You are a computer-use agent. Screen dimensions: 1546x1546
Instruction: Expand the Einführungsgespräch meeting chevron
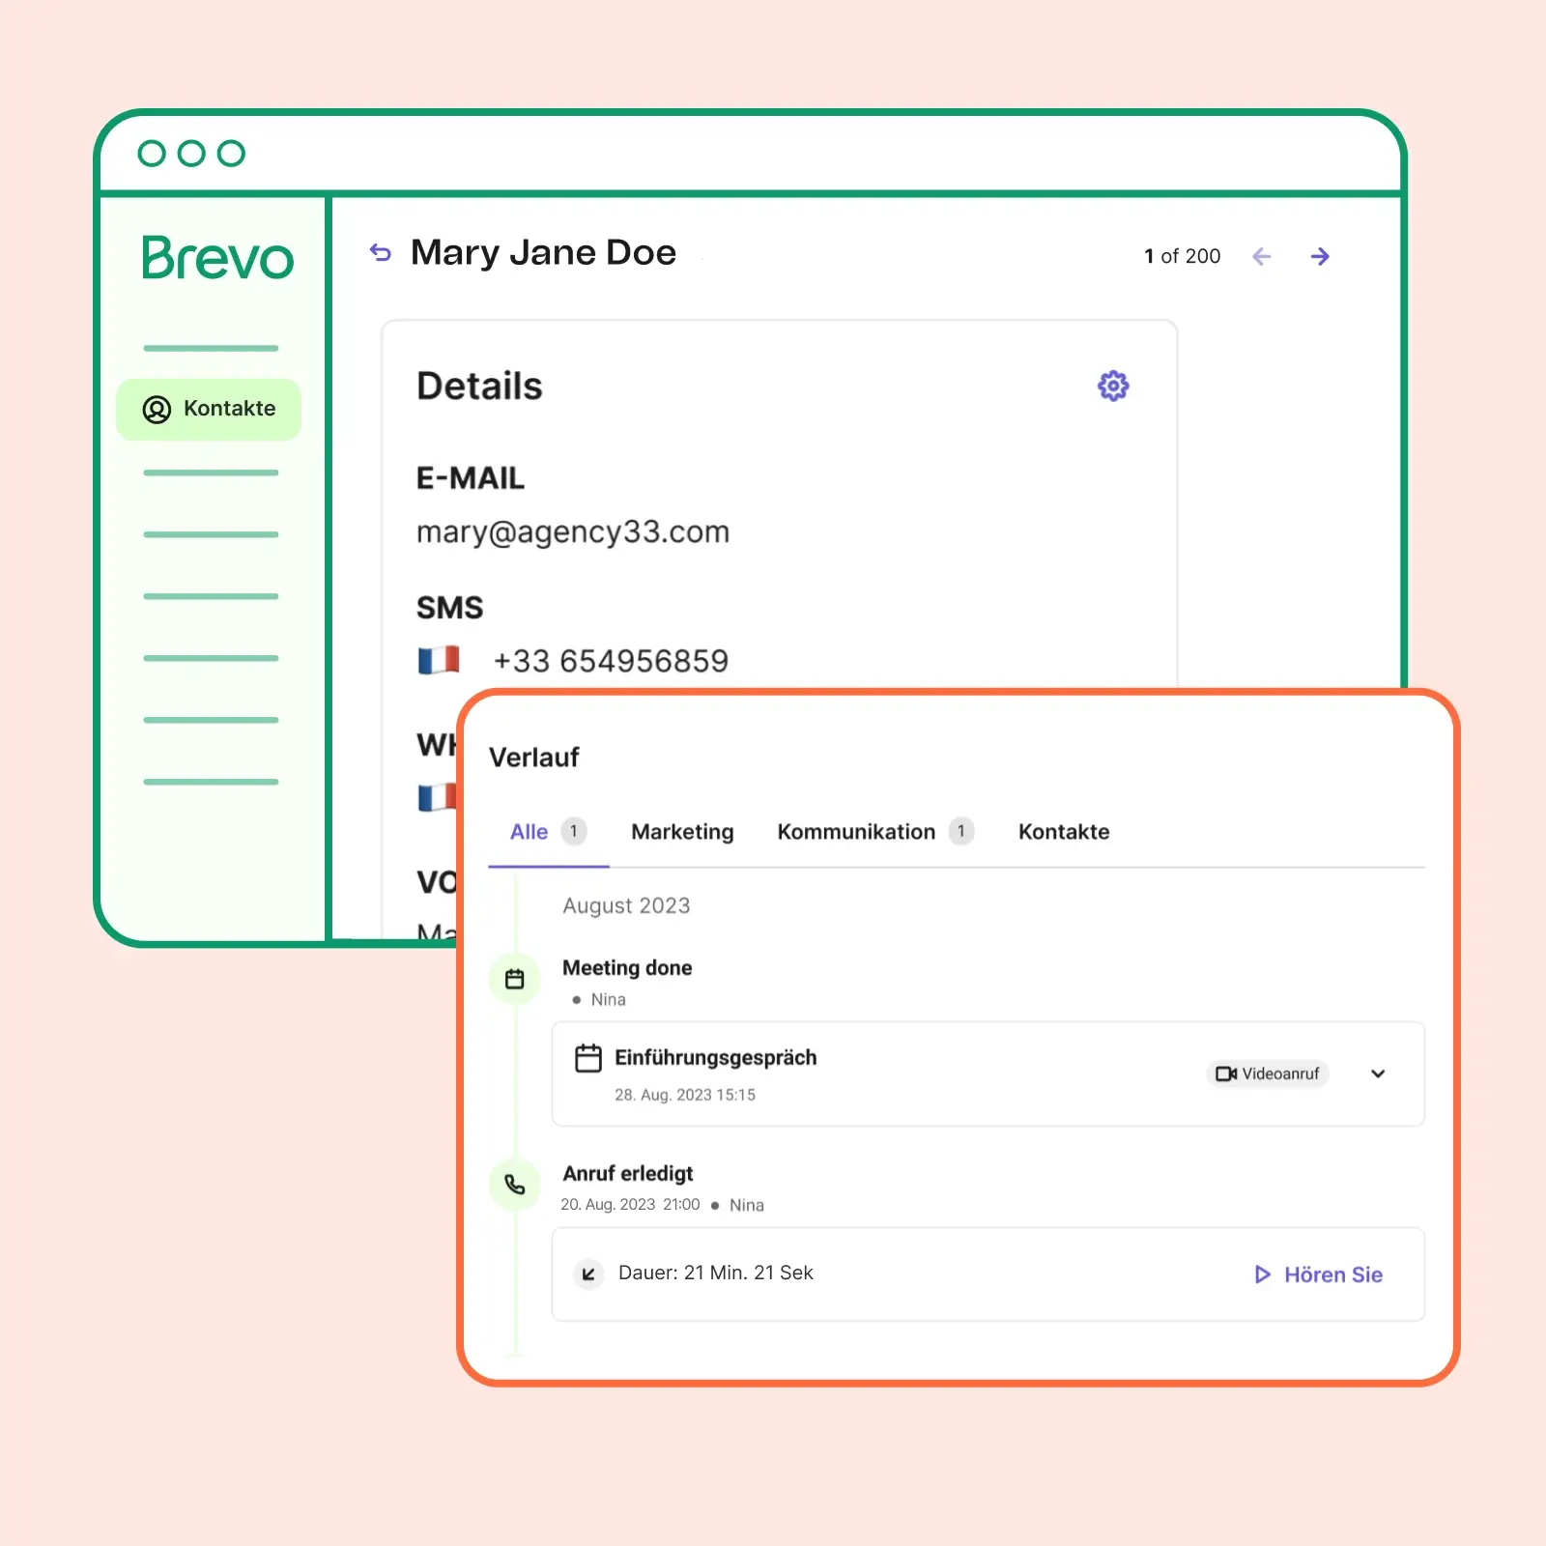point(1378,1074)
